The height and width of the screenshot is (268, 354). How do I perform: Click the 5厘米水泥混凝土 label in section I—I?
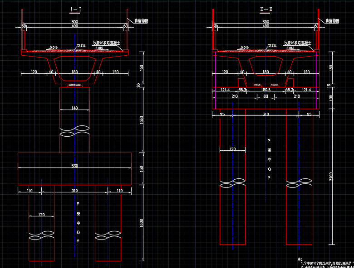107,43
